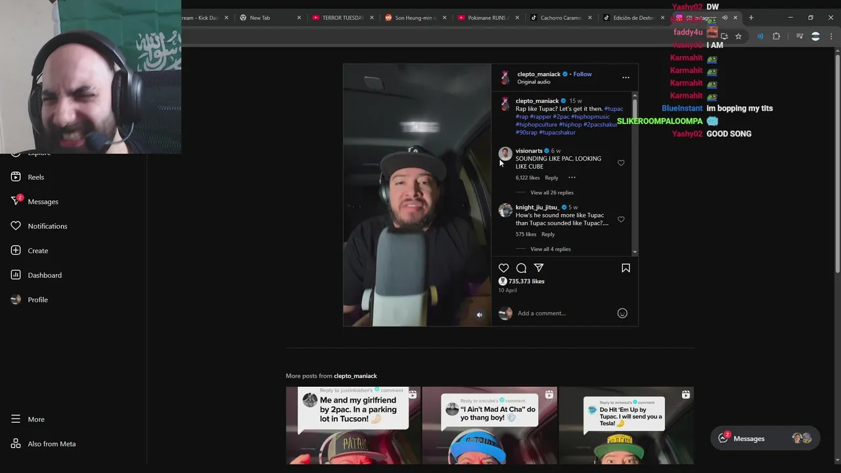Viewport: 841px width, 473px height.
Task: Expand View all 4 replies
Action: point(551,249)
